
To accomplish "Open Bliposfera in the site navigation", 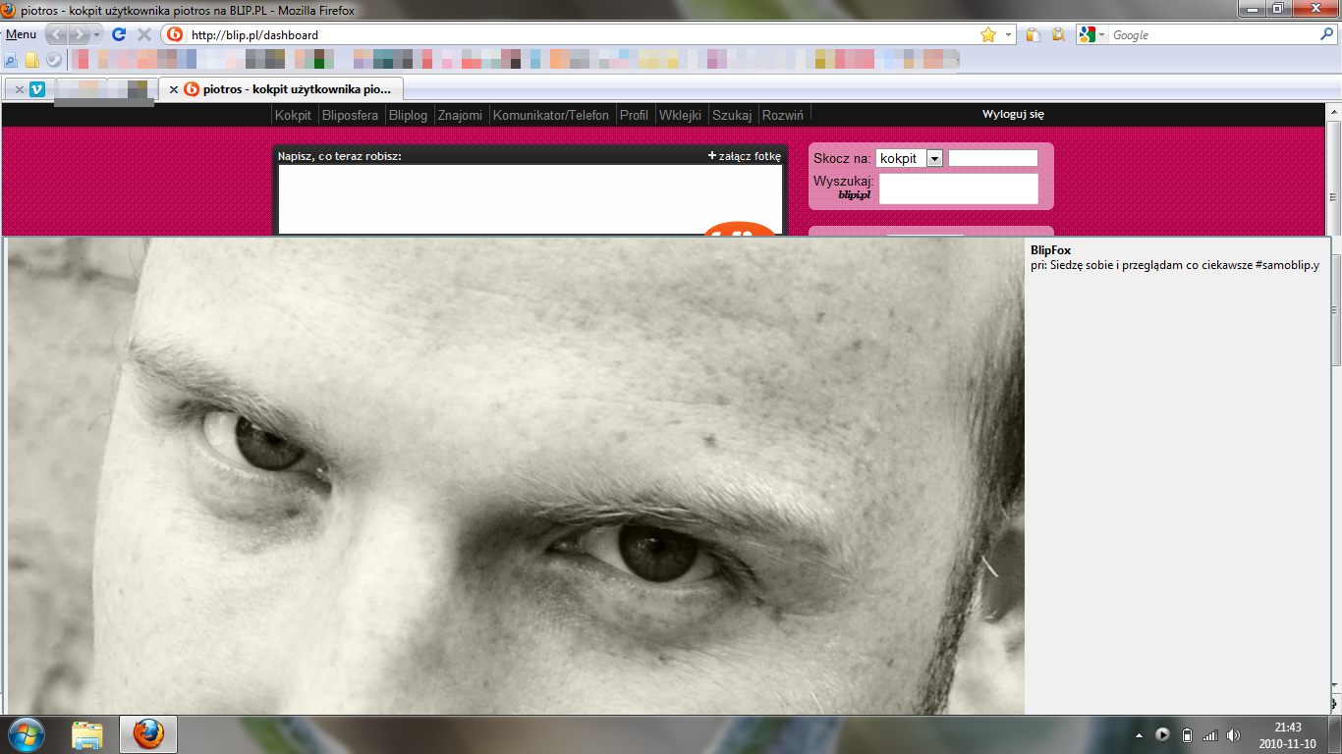I will pyautogui.click(x=350, y=115).
